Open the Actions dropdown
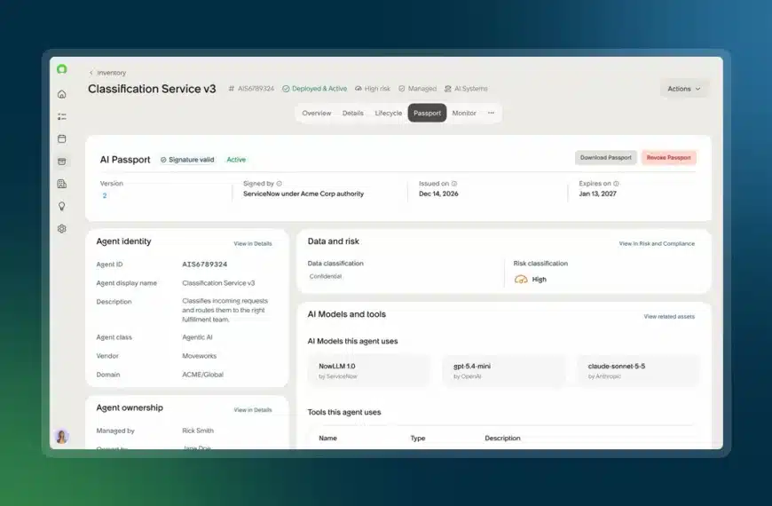Screen dimensions: 772x506 coord(684,89)
